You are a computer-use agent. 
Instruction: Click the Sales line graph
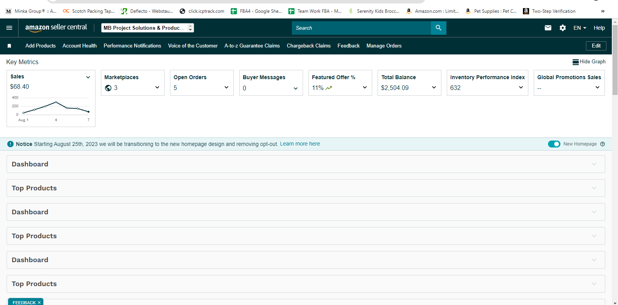56,108
